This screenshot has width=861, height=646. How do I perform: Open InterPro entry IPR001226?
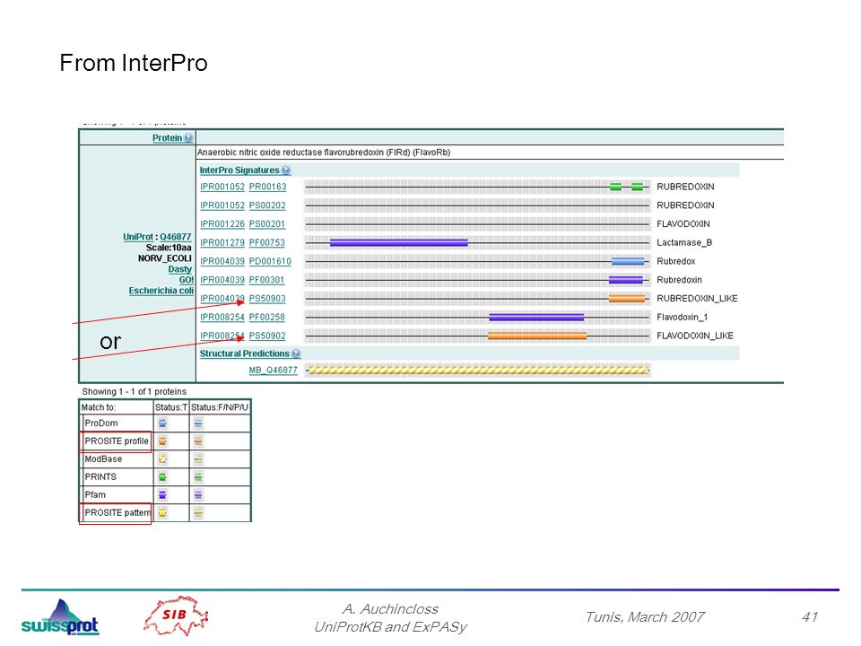(222, 224)
